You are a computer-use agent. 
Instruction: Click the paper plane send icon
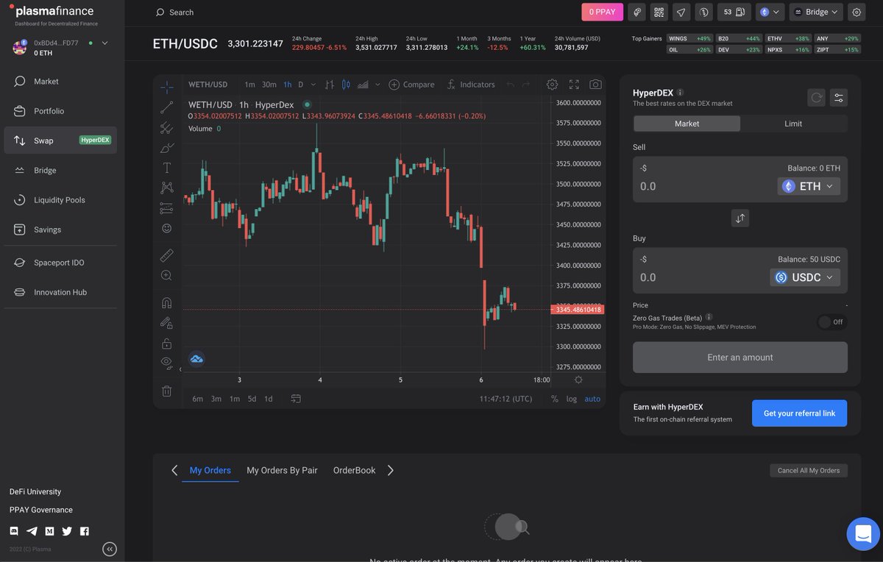tap(681, 12)
